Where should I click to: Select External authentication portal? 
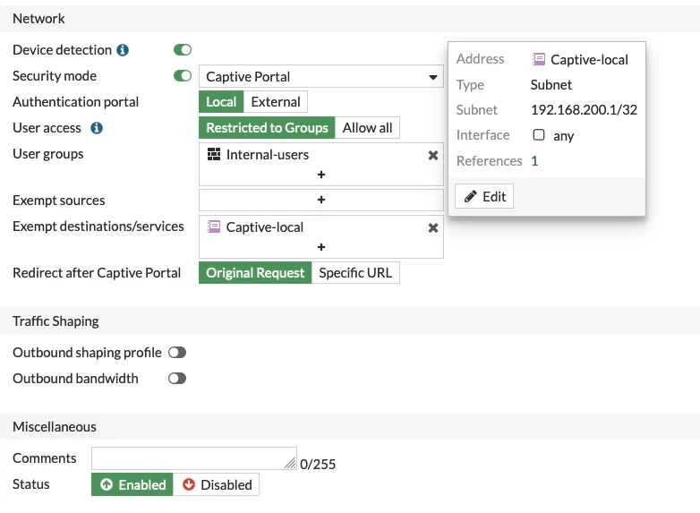click(276, 102)
